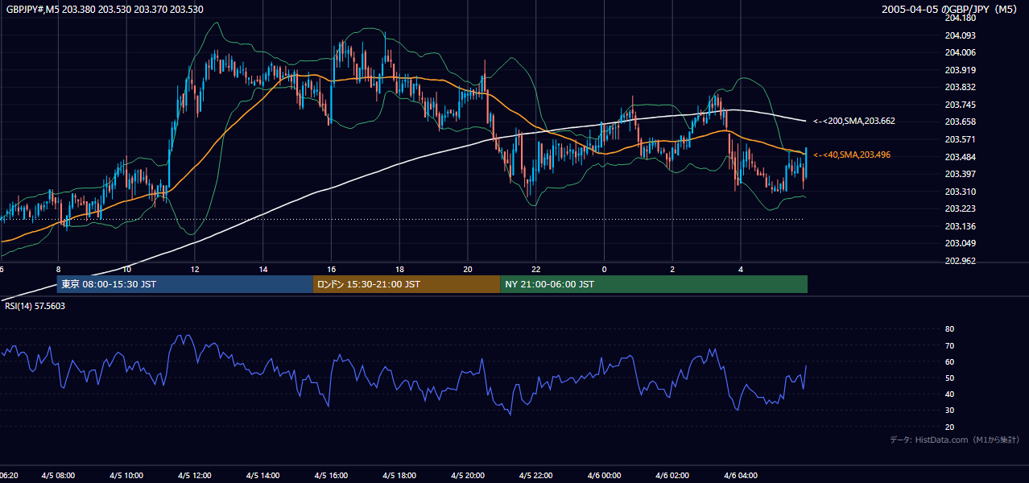This screenshot has height=483, width=1029.
Task: Click RSI scale level 70
Action: pyautogui.click(x=949, y=345)
